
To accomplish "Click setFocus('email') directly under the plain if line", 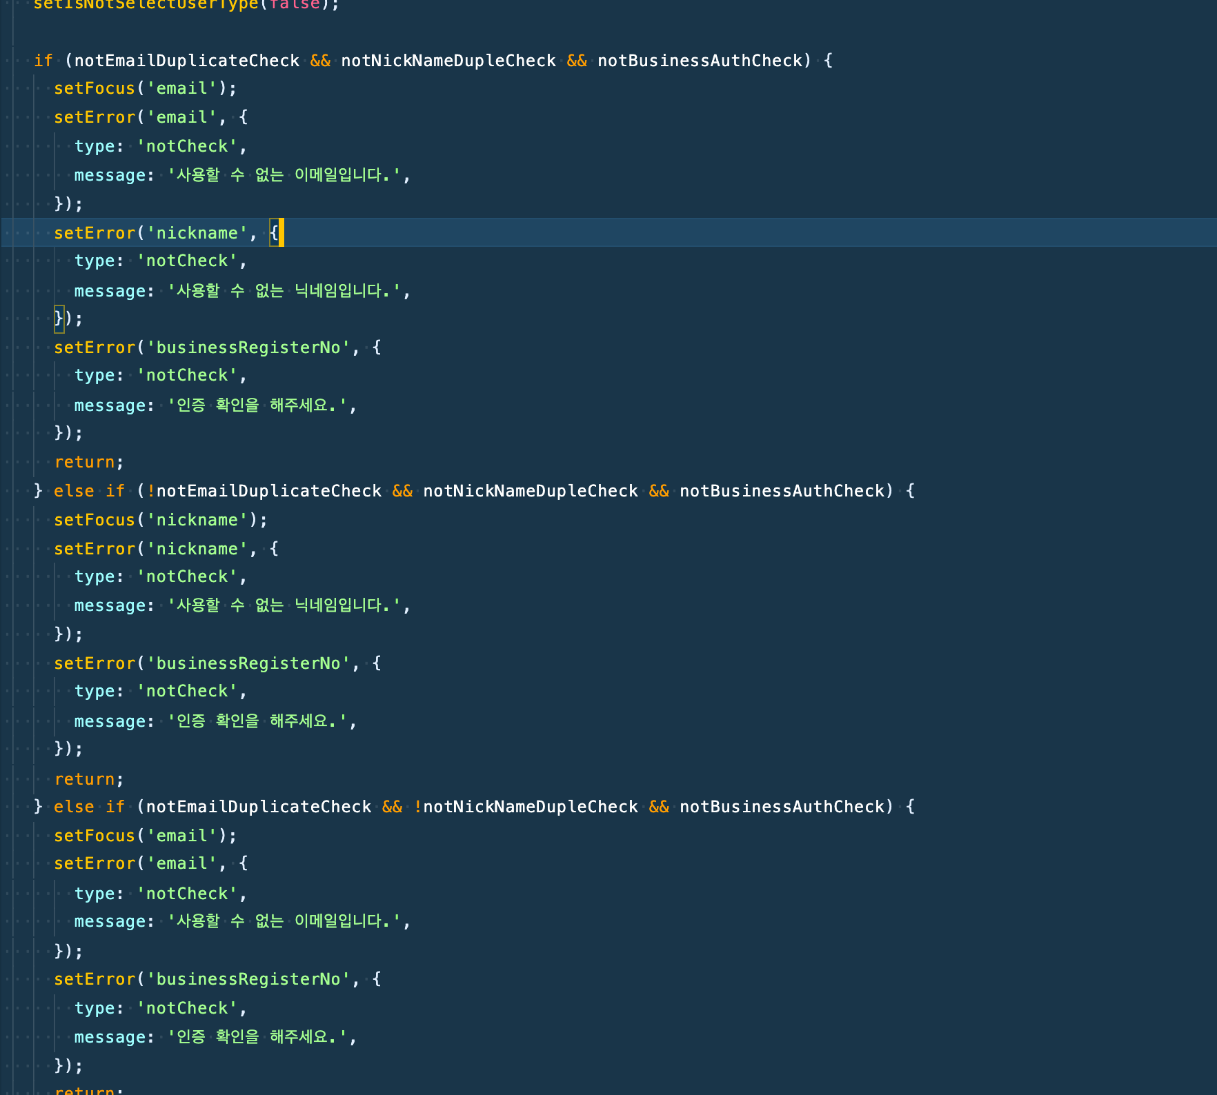I will pos(145,88).
